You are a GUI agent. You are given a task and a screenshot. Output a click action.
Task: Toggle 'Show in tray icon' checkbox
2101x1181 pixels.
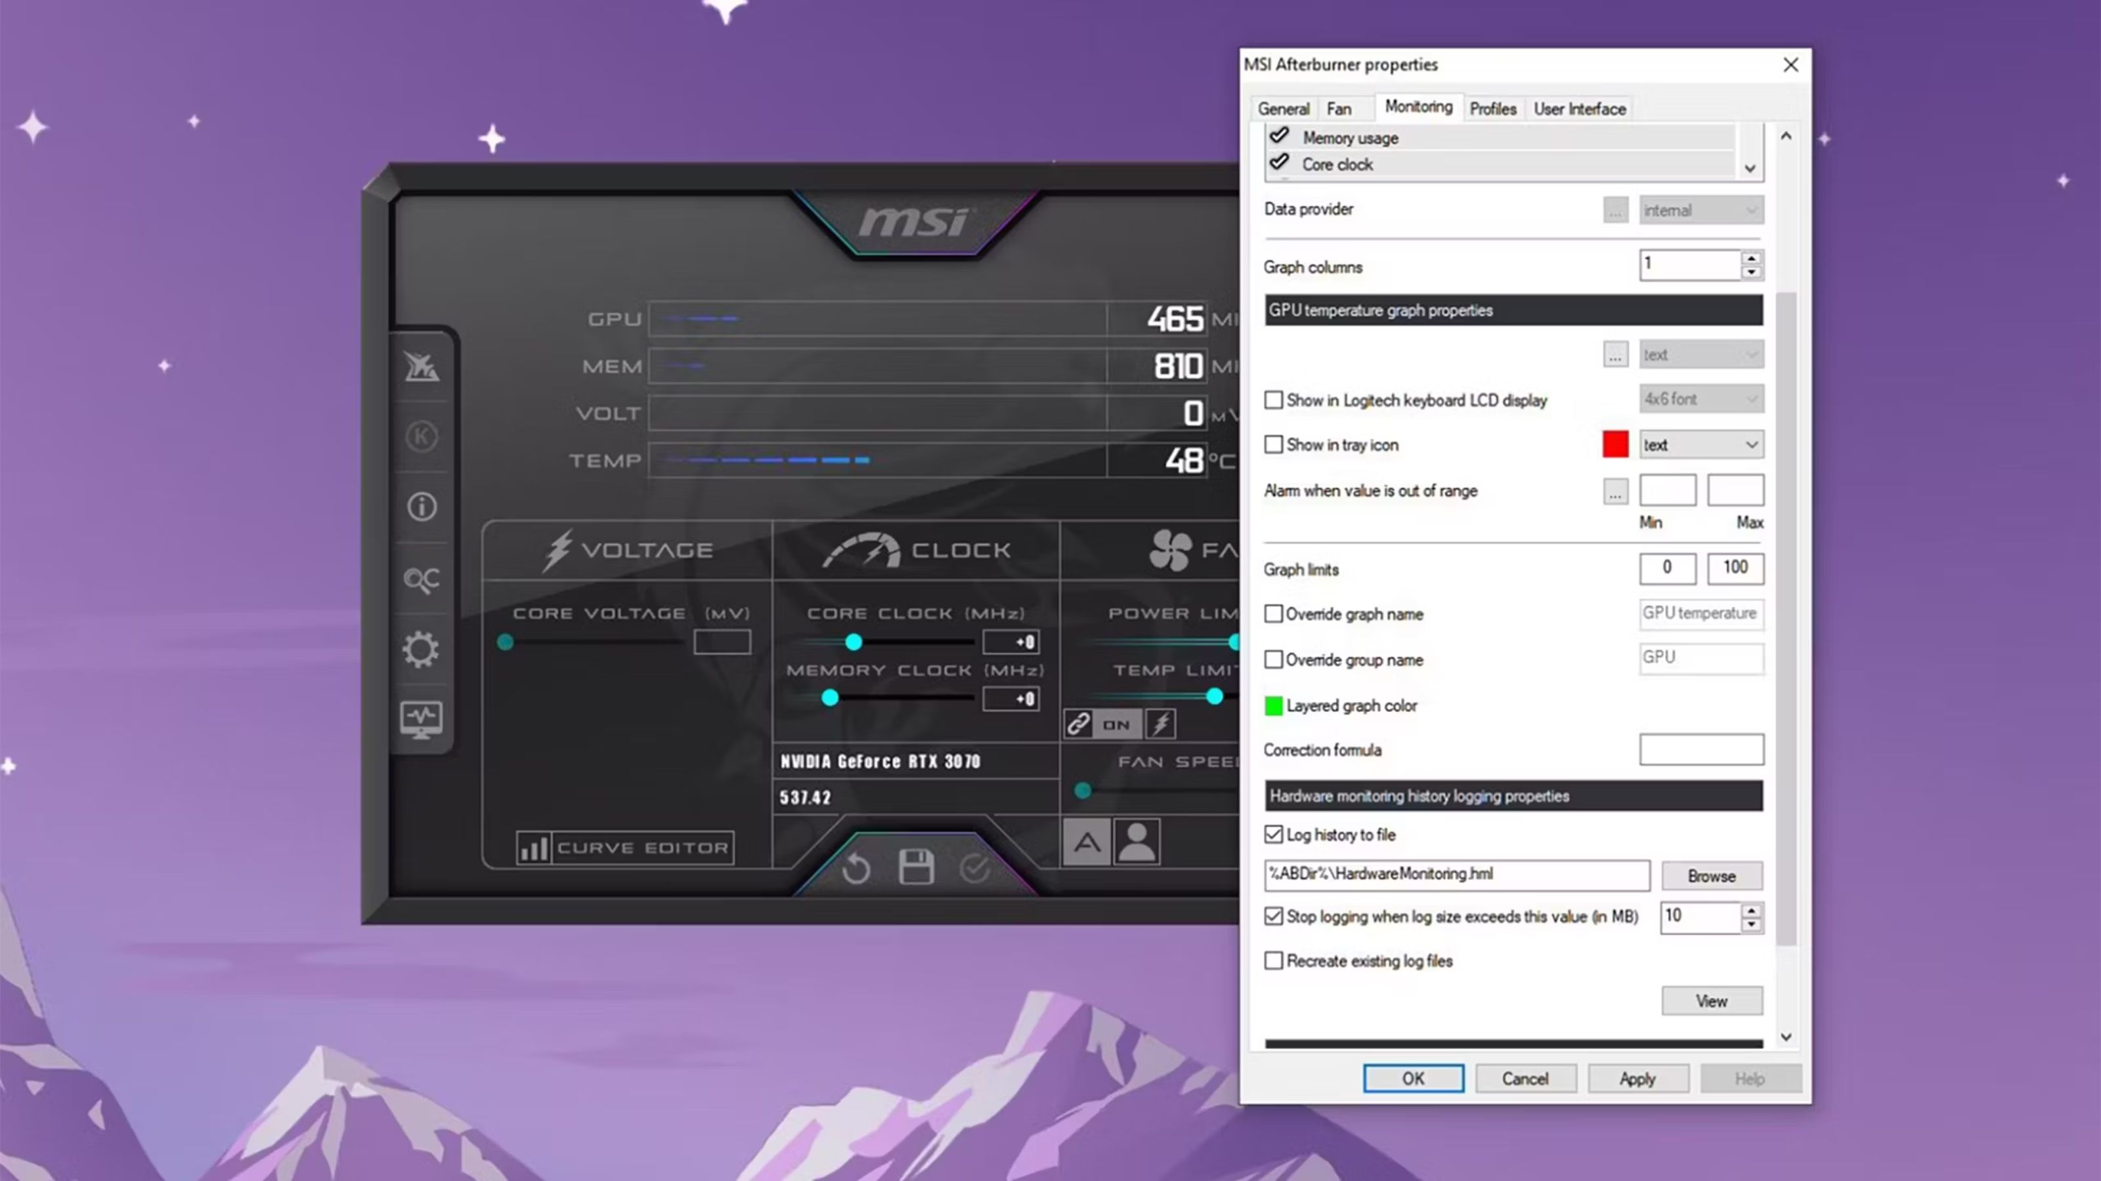[x=1271, y=444]
